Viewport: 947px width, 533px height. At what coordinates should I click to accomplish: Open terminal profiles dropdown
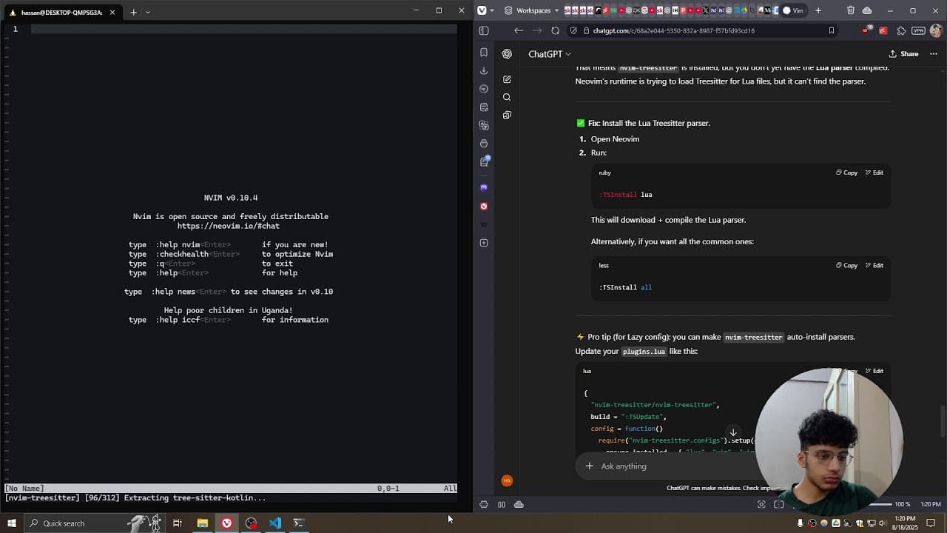pos(148,12)
